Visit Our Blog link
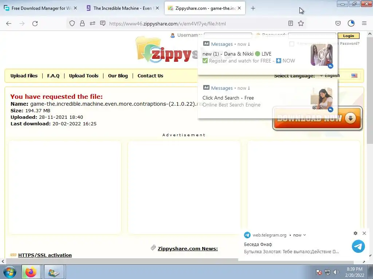This screenshot has width=373, height=279. 118,76
